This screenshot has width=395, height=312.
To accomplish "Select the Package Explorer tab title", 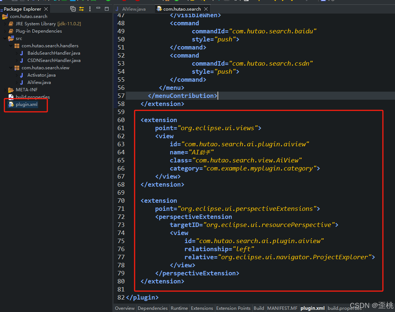I will [x=22, y=9].
